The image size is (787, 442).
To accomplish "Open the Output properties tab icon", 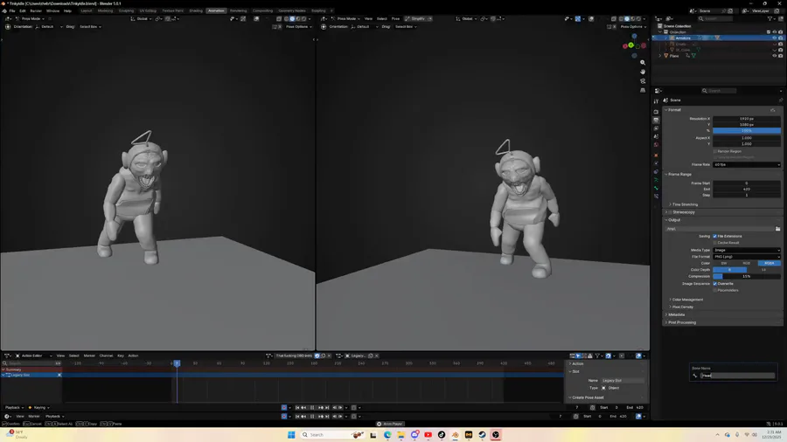I will pos(656,121).
